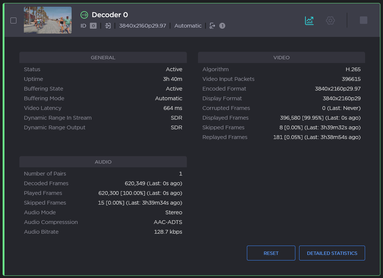Click the green decoder status icon

point(84,15)
